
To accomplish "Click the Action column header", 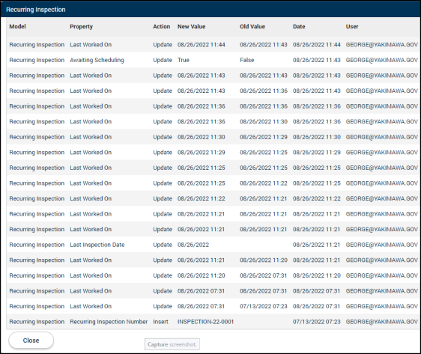I will (x=161, y=26).
